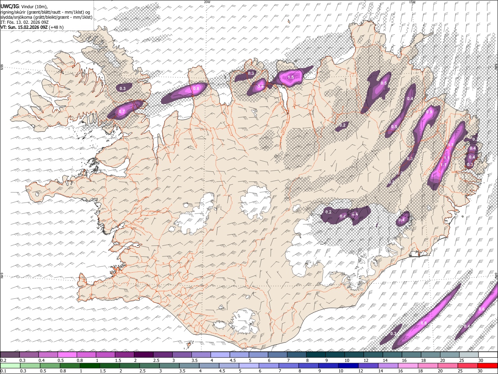Pick the light pink 16–18 swatch in lower legend
Image resolution: width=498 pixels, height=374 pixels.
point(408,366)
